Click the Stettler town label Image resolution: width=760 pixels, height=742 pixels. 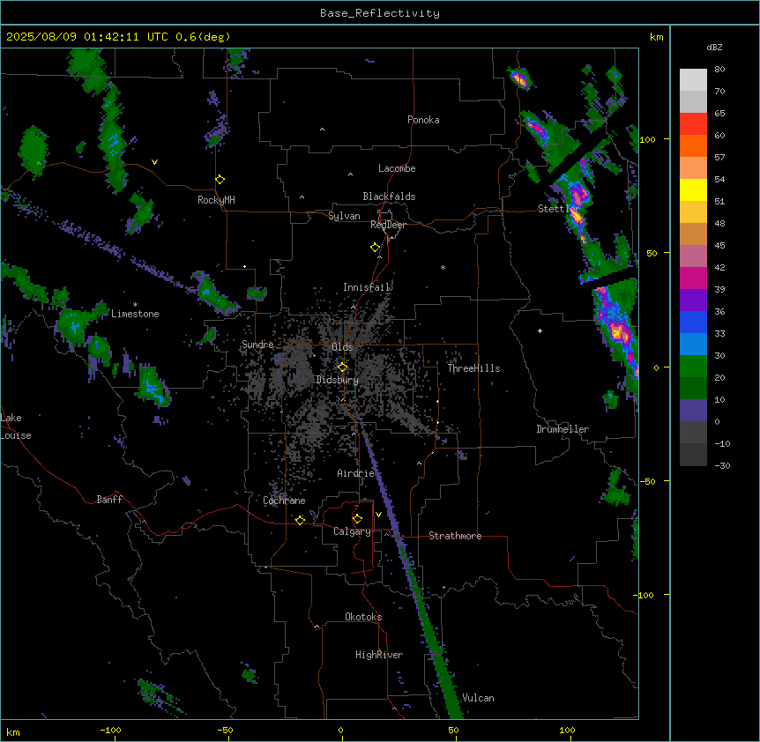click(559, 209)
